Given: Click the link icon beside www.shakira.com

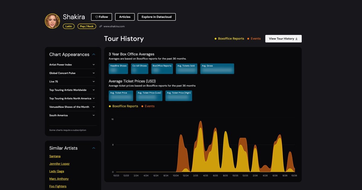Looking at the screenshot, I should 101,27.
